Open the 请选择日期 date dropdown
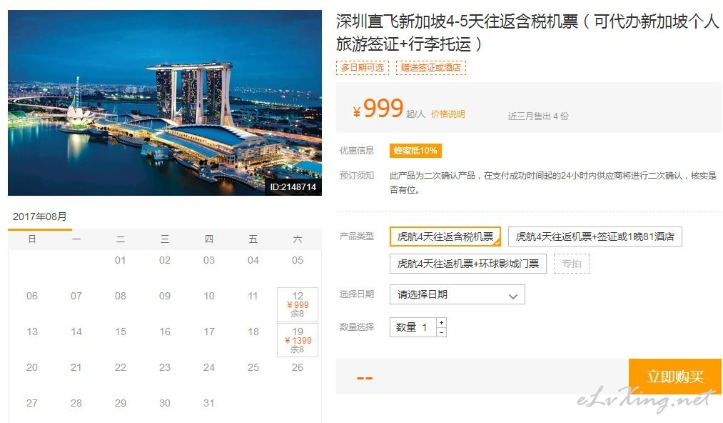Viewport: 723px width, 423px height. (x=457, y=294)
